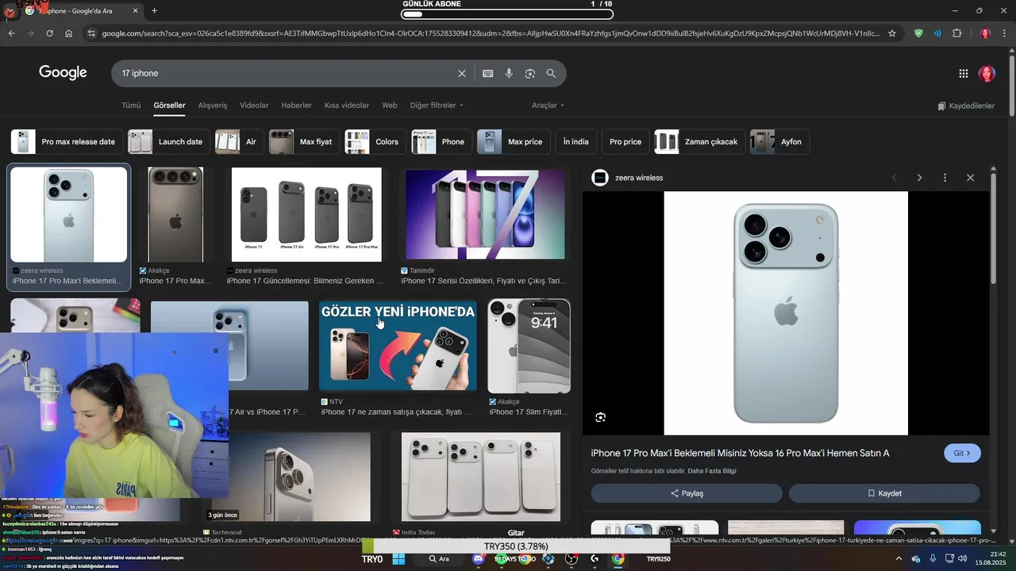Select the Görseller tab
The image size is (1016, 571).
169,105
